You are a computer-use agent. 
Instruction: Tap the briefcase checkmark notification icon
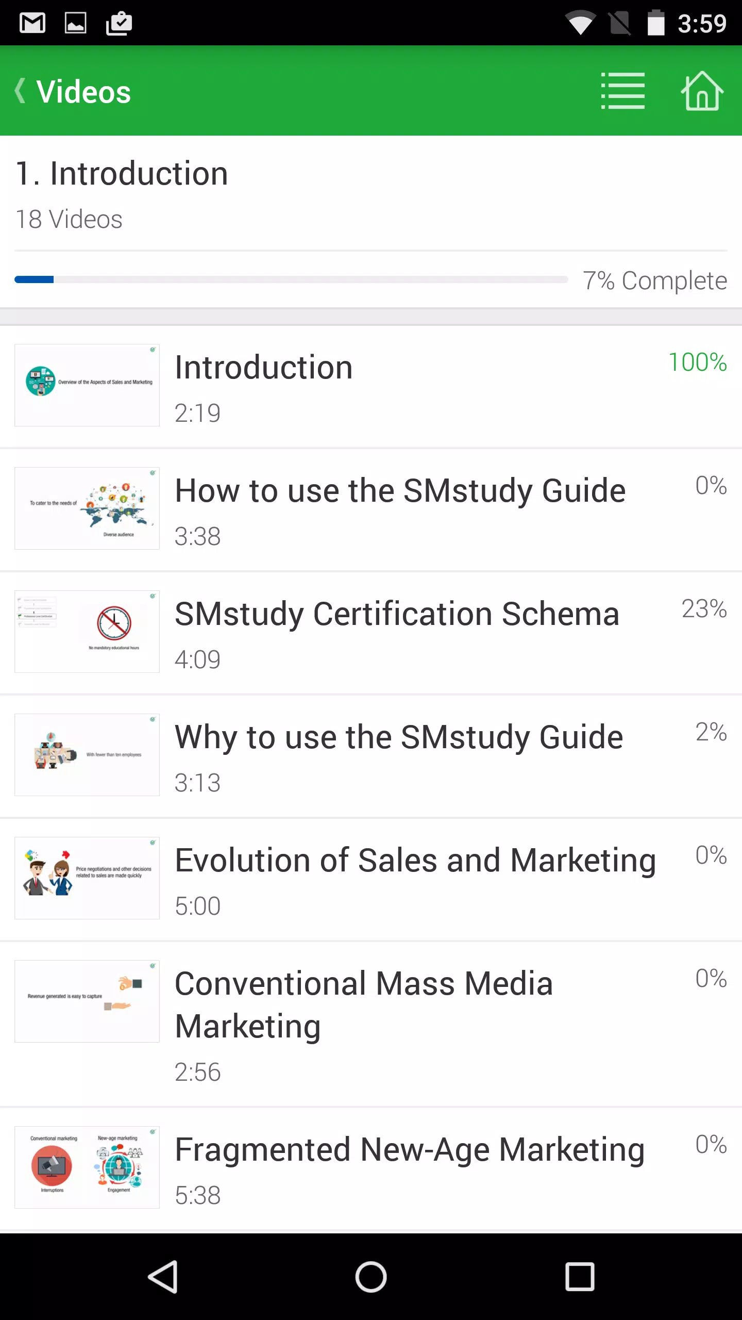[x=119, y=23]
